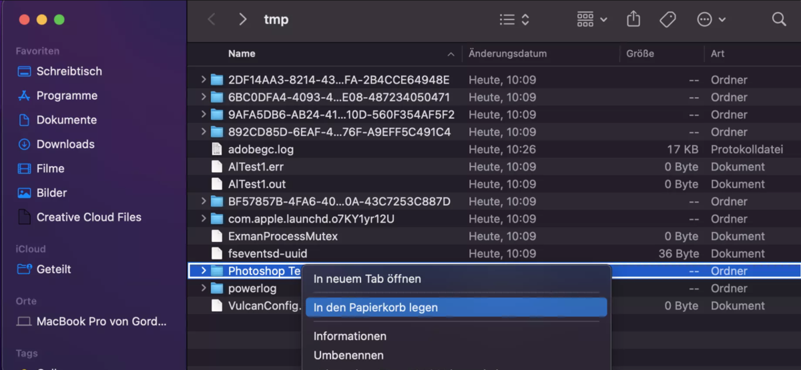Expand the 9AFA5DB6-AB24 folder
This screenshot has width=801, height=370.
[204, 114]
